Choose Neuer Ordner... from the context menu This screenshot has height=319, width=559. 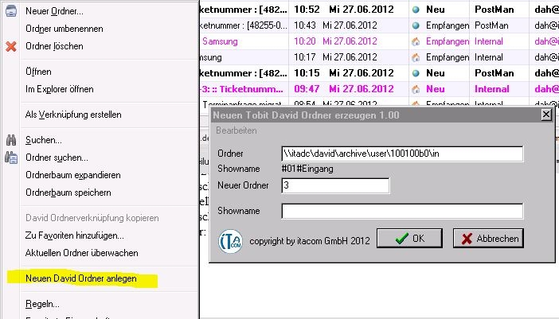click(54, 11)
